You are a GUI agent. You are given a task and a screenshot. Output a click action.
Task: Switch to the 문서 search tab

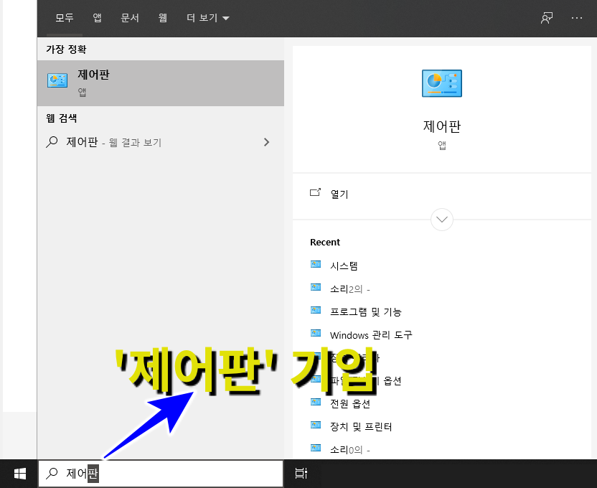coord(130,17)
